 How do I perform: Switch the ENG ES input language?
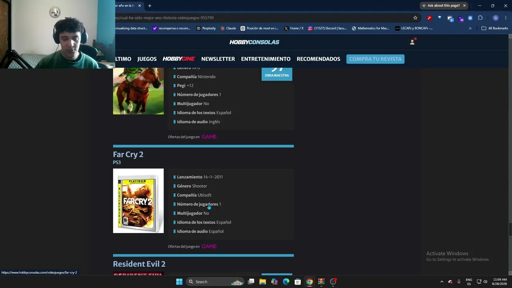469,282
